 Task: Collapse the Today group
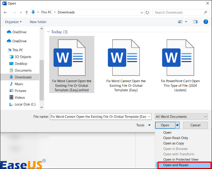(x=48, y=32)
